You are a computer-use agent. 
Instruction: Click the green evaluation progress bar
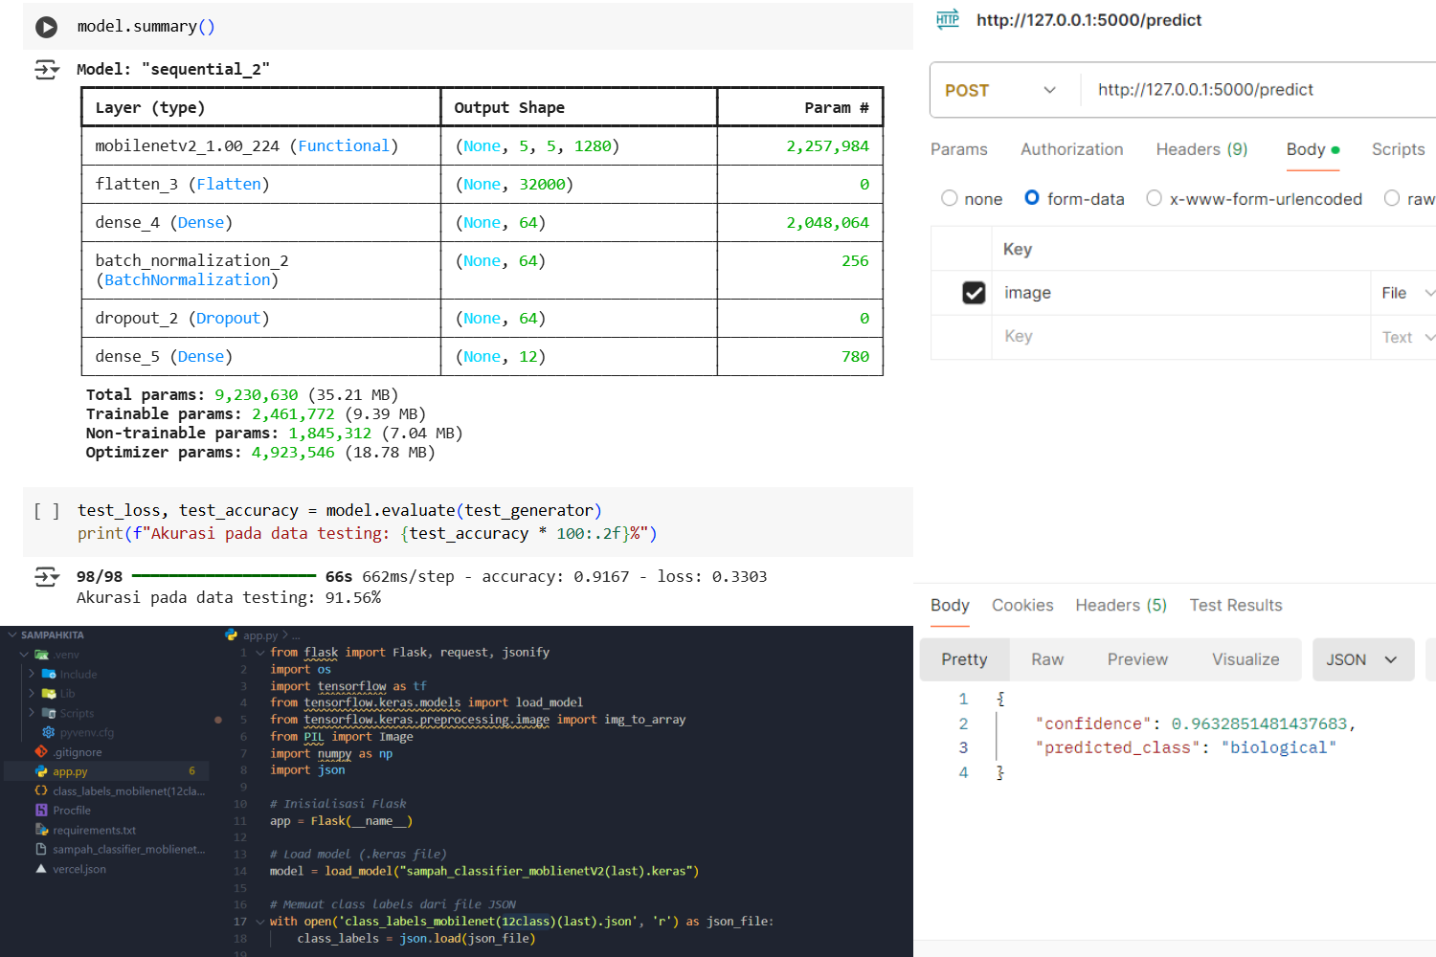tap(222, 576)
